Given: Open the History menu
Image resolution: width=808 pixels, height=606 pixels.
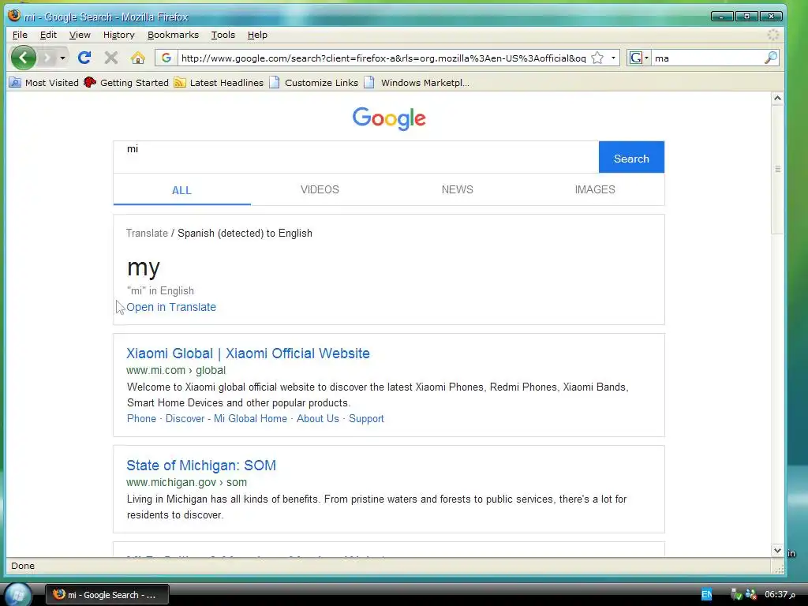Looking at the screenshot, I should [118, 35].
